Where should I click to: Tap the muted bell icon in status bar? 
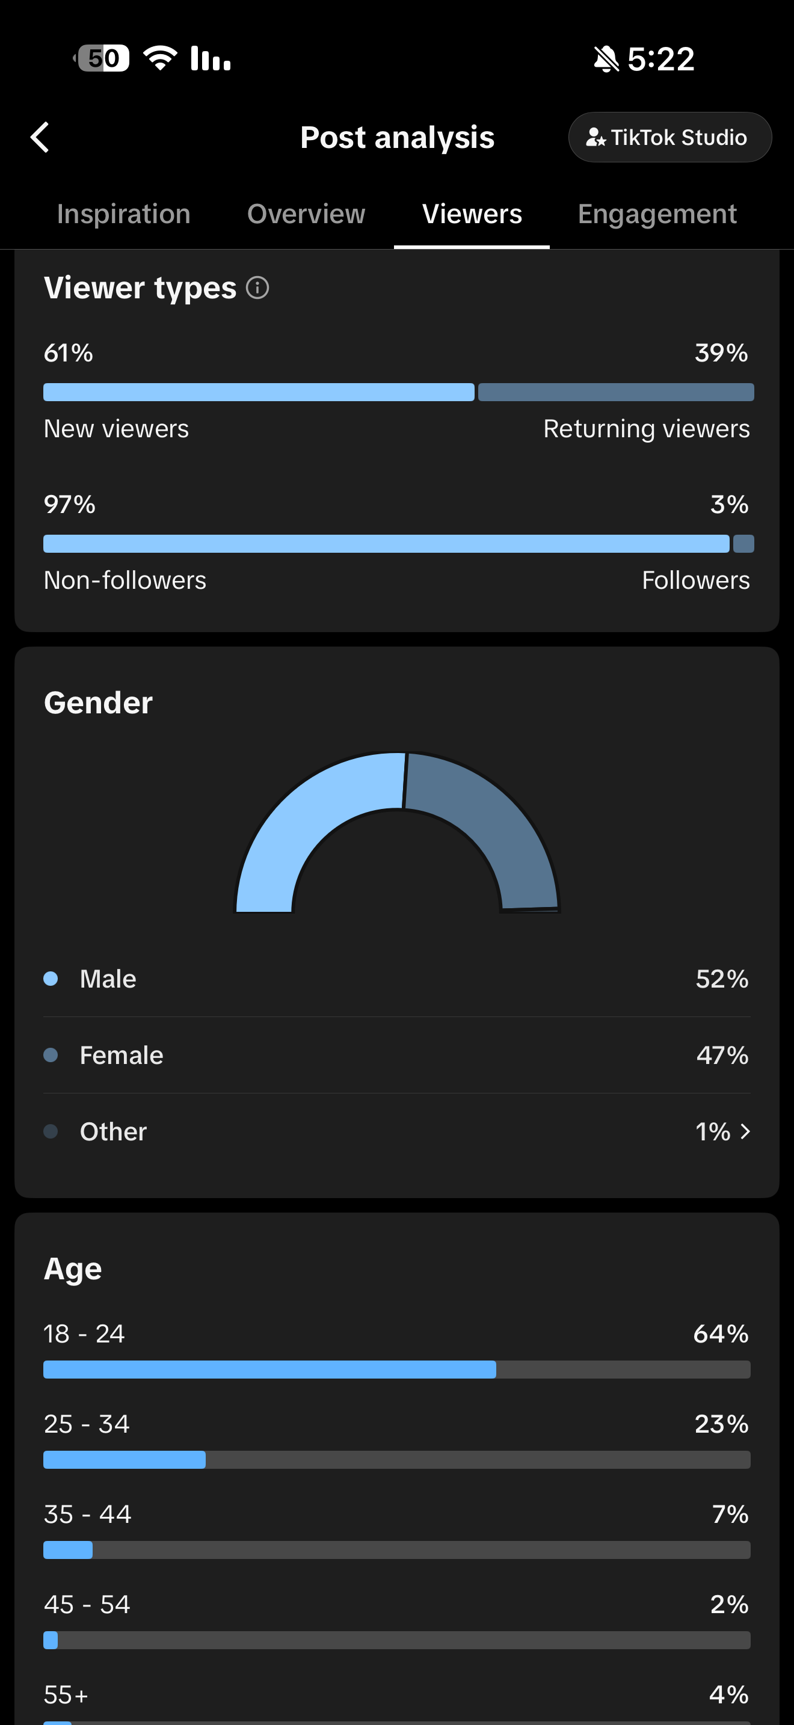coord(606,59)
